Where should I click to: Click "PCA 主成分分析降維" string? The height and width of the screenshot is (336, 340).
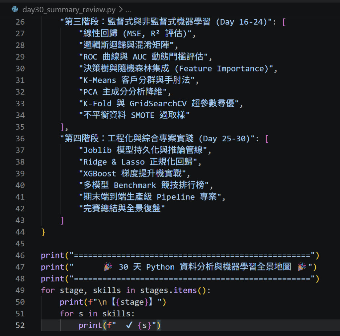click(123, 92)
